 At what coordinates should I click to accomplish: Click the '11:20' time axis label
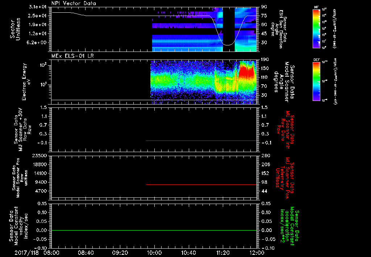coord(223,253)
